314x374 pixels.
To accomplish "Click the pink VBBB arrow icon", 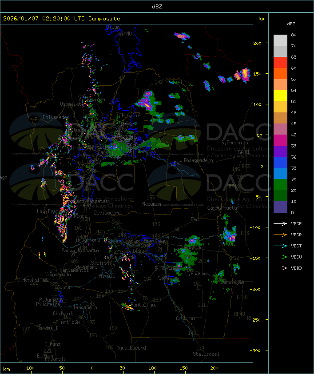I will [x=281, y=268].
